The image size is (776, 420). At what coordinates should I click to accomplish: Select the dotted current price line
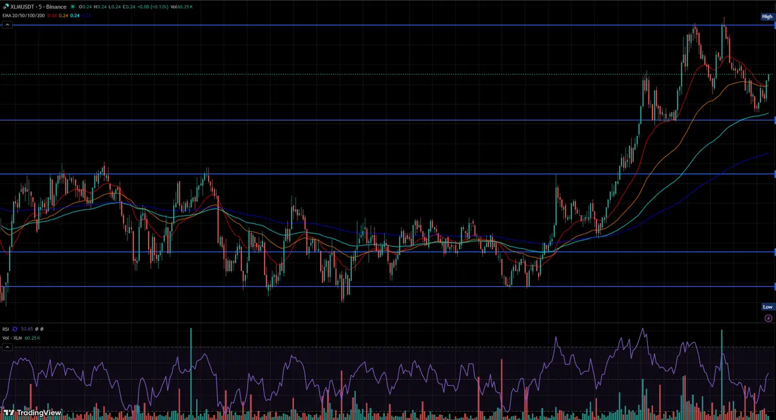[x=388, y=74]
